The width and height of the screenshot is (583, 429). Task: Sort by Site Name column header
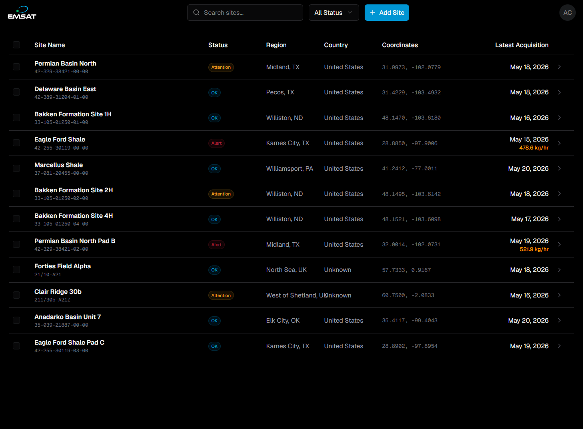(x=50, y=45)
